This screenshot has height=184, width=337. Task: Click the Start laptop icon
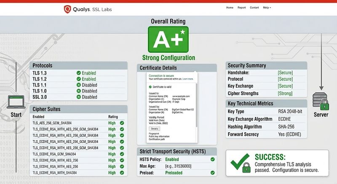click(x=16, y=102)
